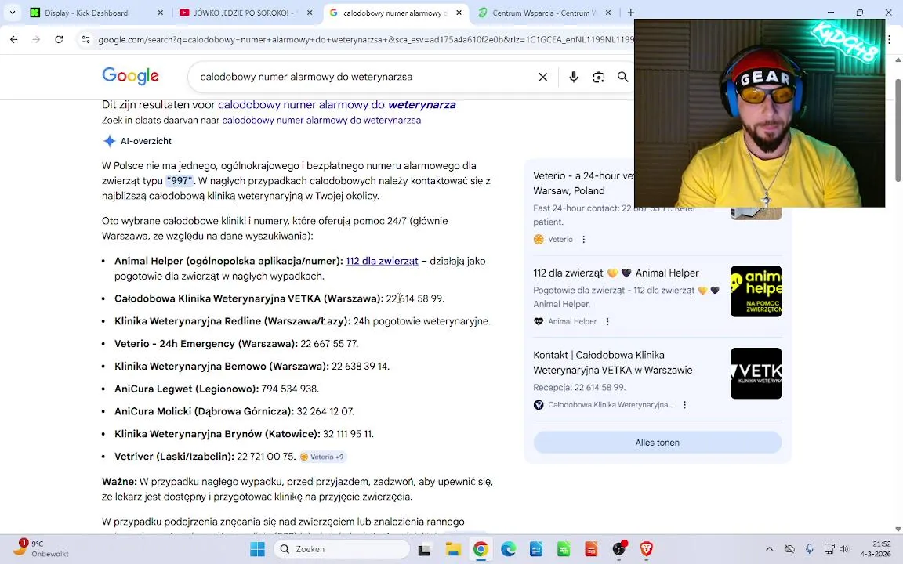The width and height of the screenshot is (903, 564).
Task: Click the AI-overzicht sparkle icon
Action: (110, 141)
